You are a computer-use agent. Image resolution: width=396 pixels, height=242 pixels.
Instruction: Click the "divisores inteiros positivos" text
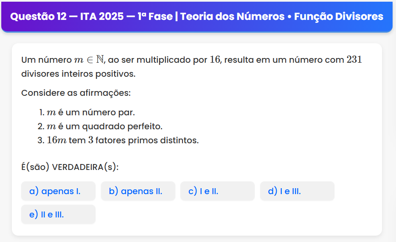click(x=78, y=74)
